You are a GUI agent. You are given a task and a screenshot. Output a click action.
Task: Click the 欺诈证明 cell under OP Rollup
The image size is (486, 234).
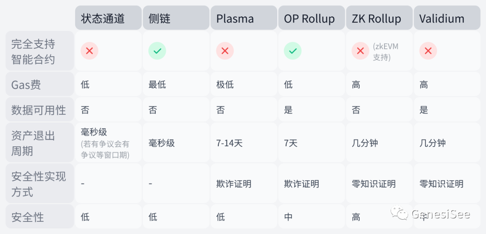click(x=301, y=184)
